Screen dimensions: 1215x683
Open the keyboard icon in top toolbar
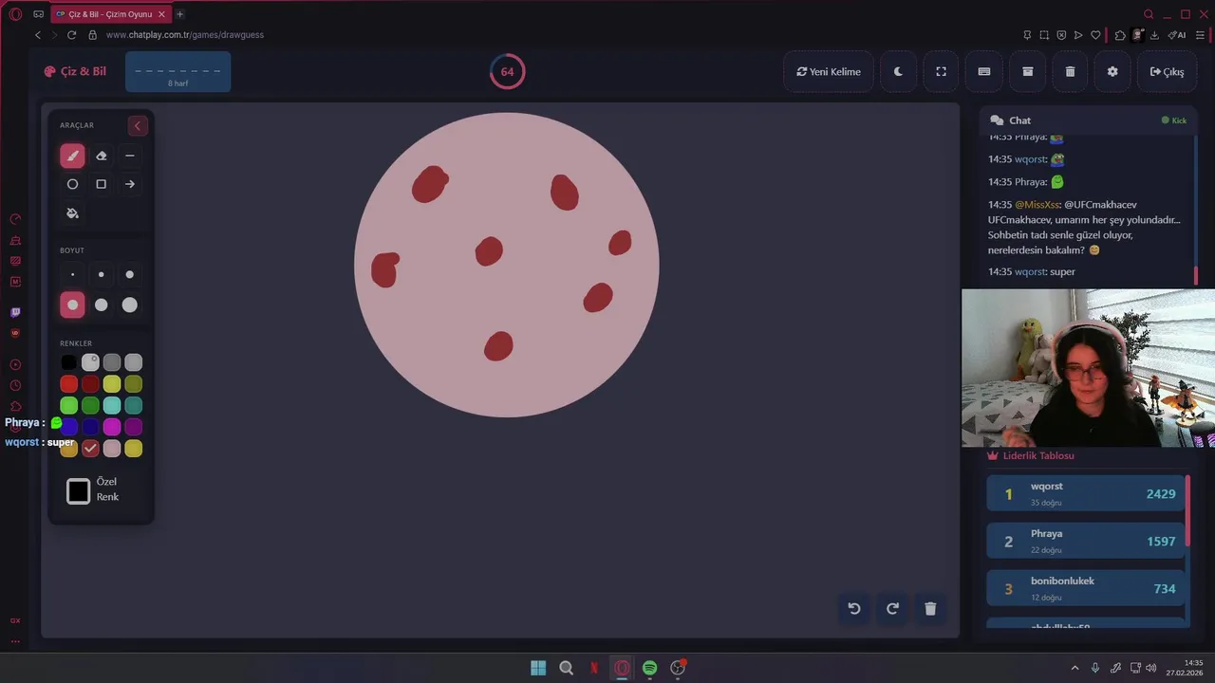click(x=984, y=71)
